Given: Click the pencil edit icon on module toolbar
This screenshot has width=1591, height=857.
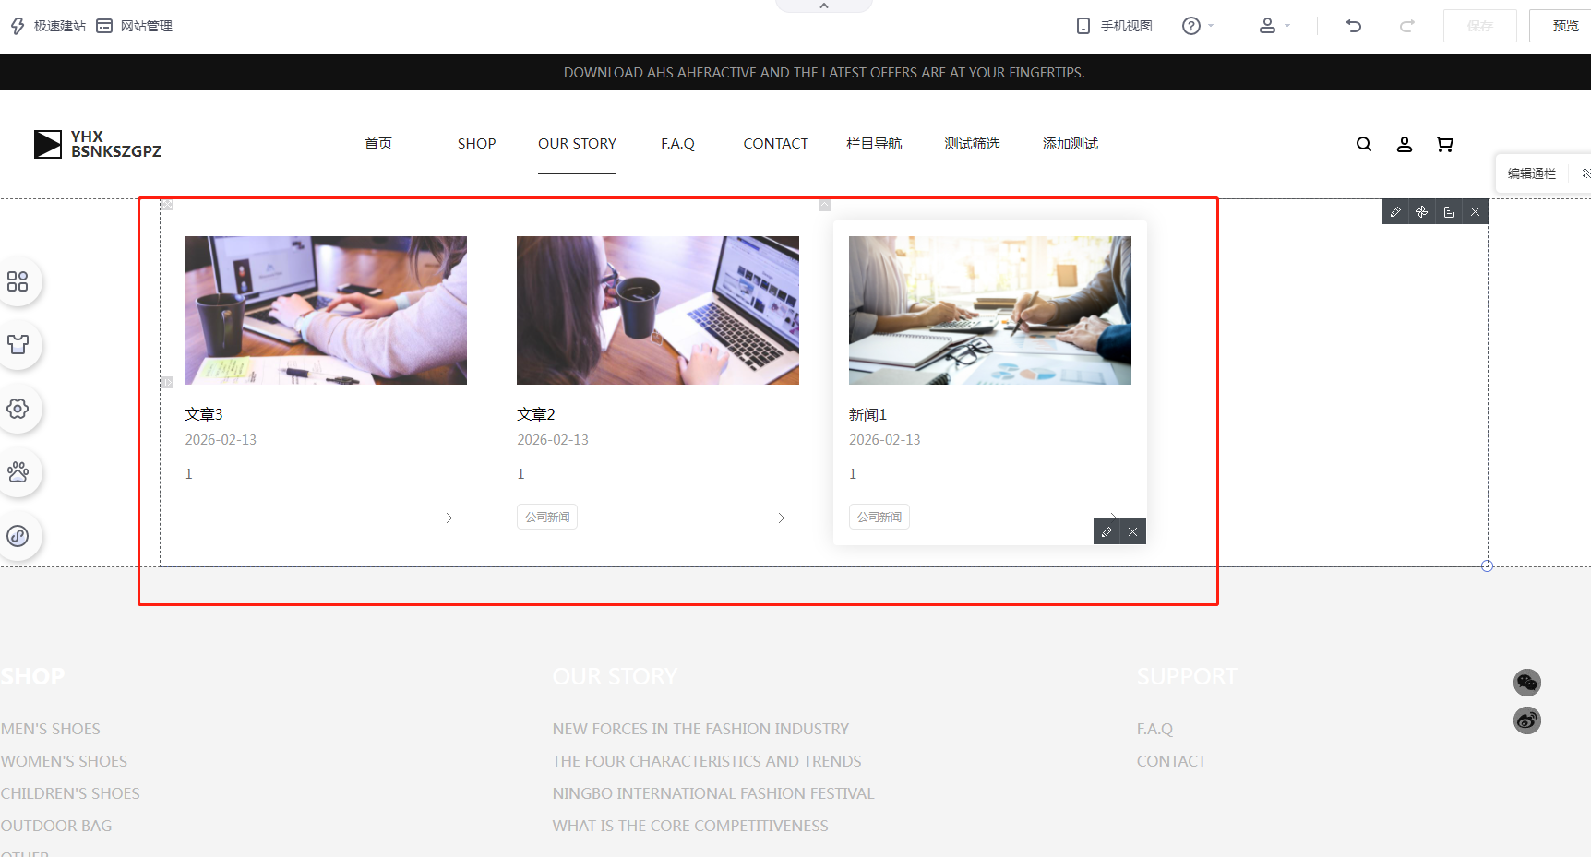Looking at the screenshot, I should [1395, 212].
